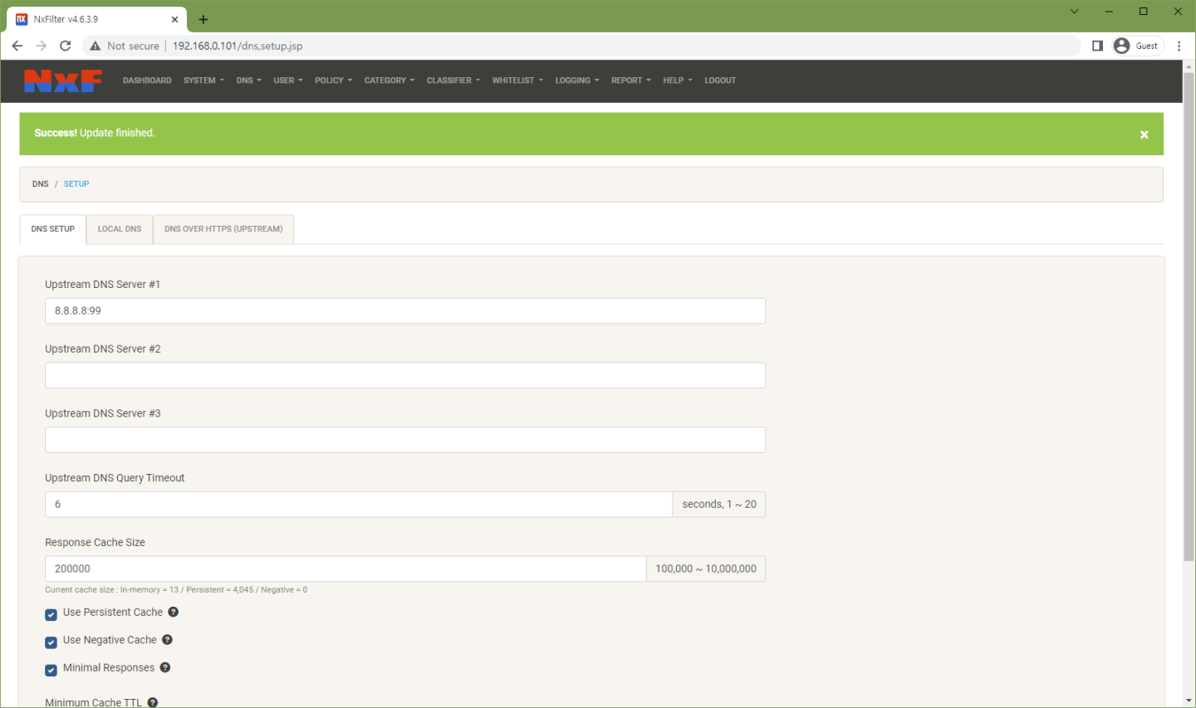The width and height of the screenshot is (1196, 708).
Task: Expand the WHITELIST dropdown in navbar
Action: (517, 81)
